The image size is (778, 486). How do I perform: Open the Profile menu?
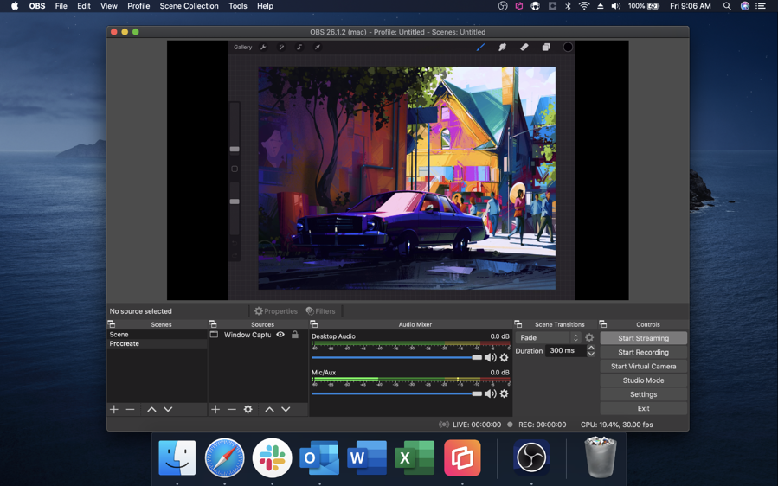[138, 6]
